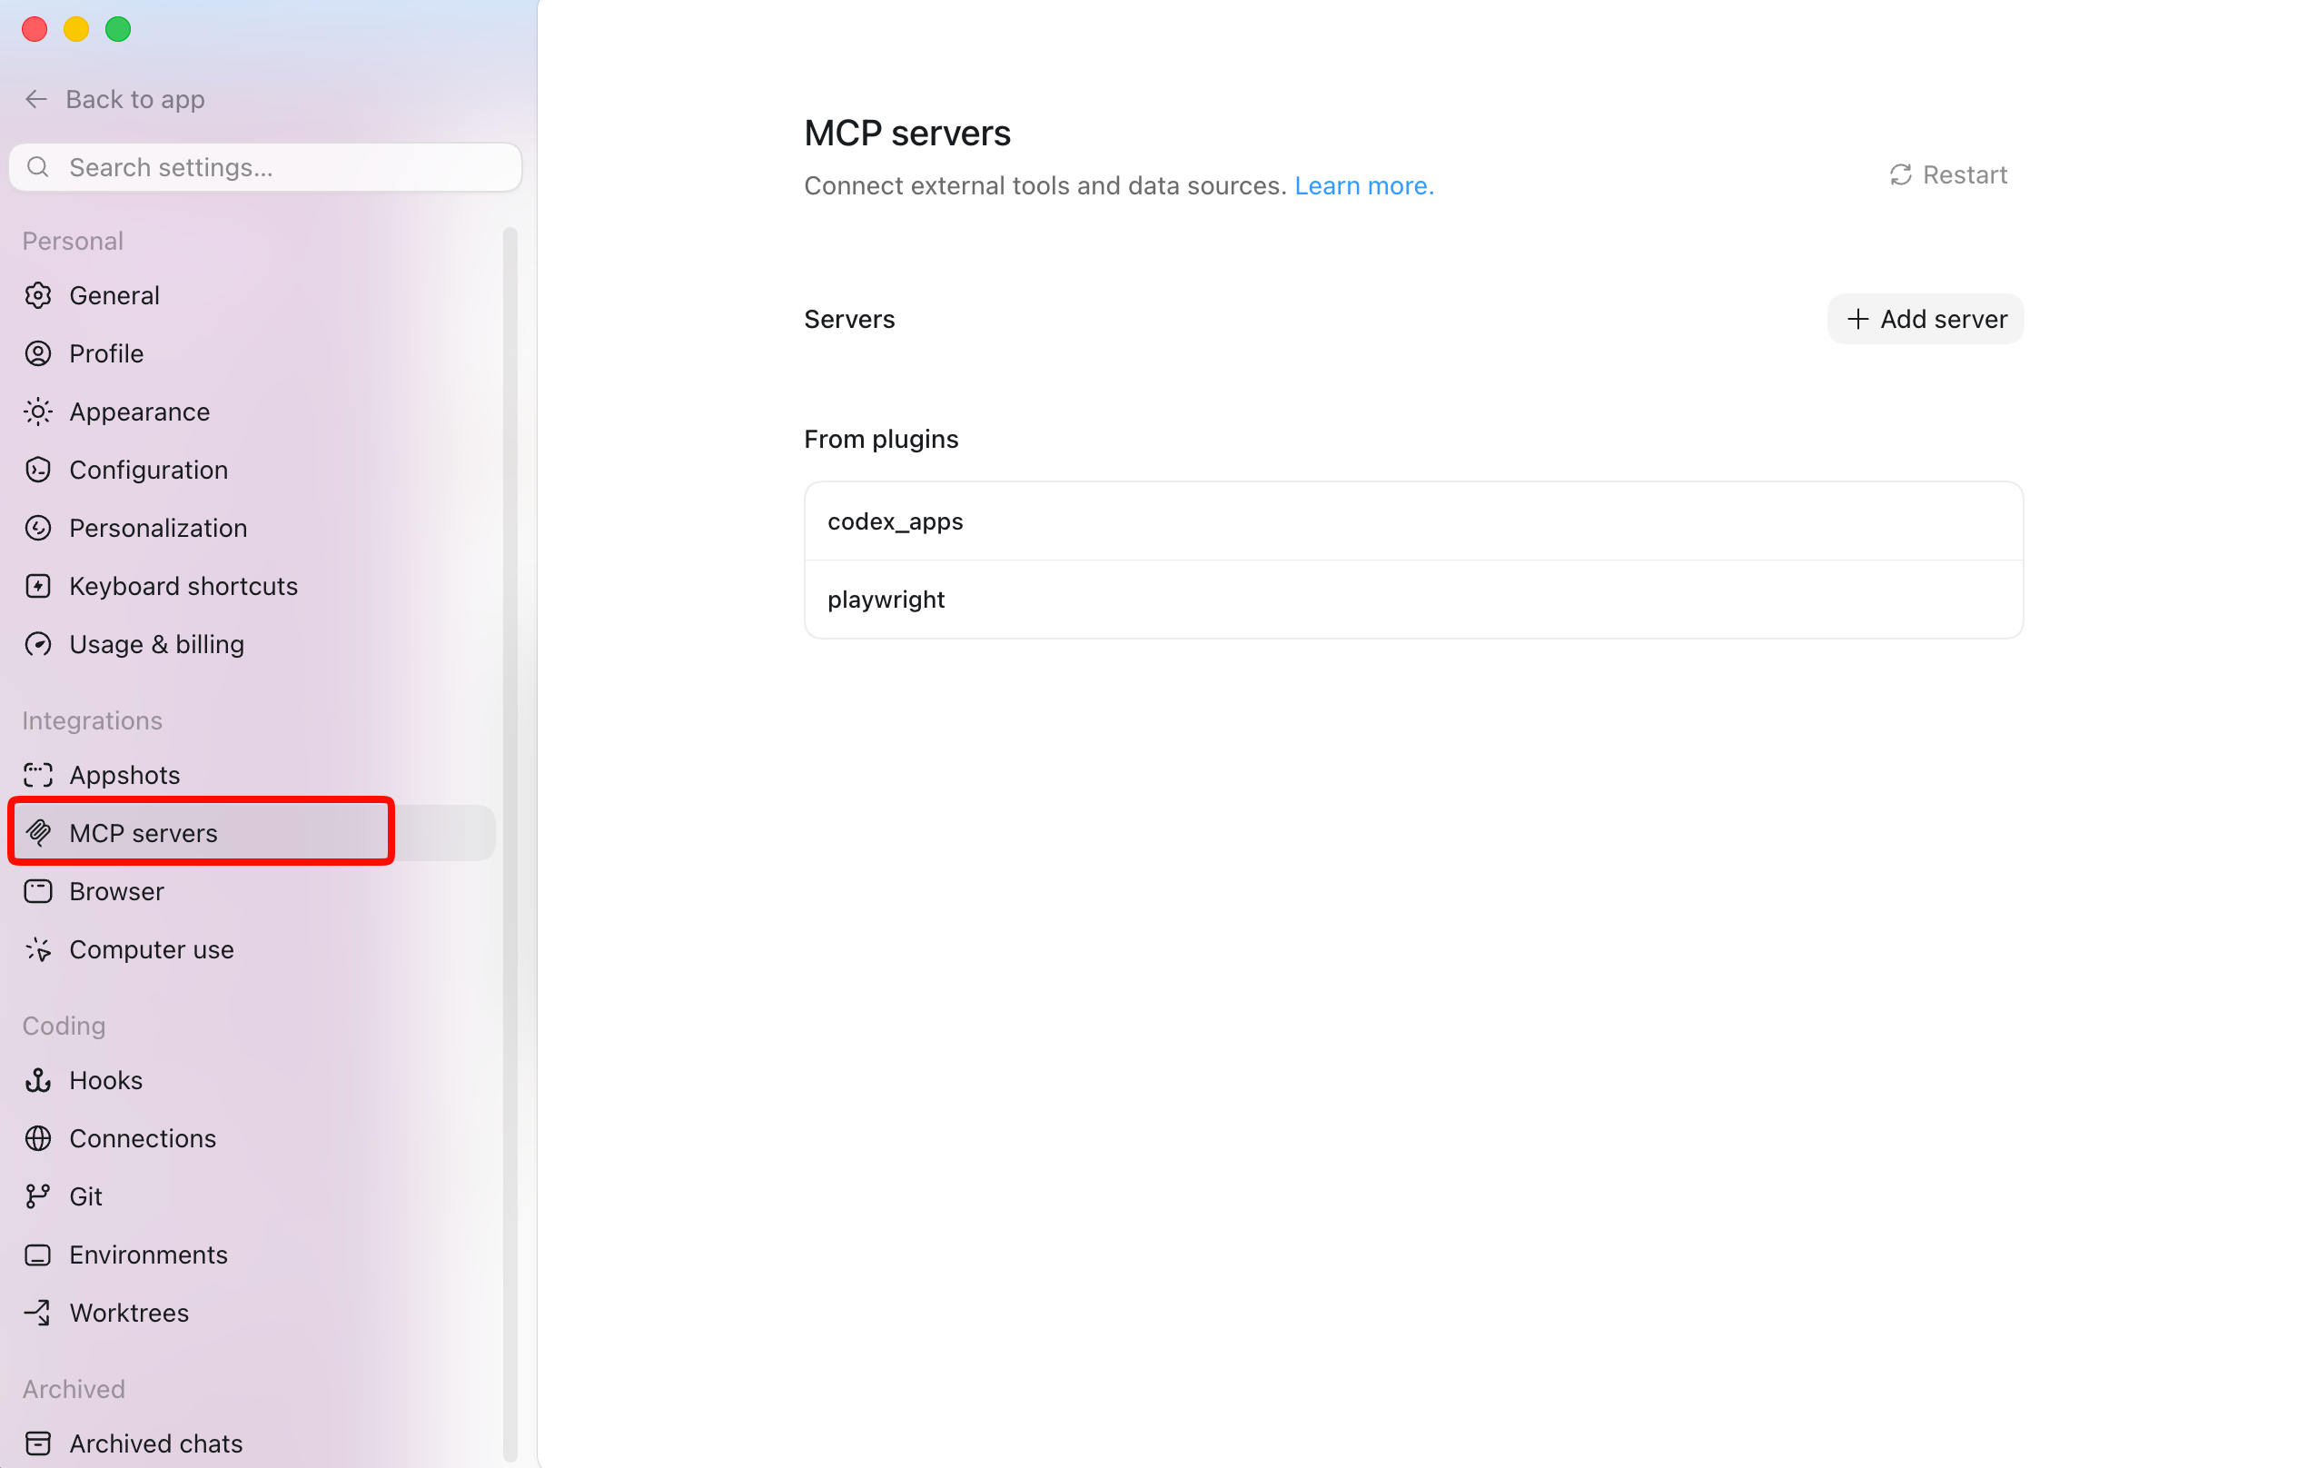
Task: Click the Keyboard shortcuts lightning icon
Action: [x=38, y=587]
